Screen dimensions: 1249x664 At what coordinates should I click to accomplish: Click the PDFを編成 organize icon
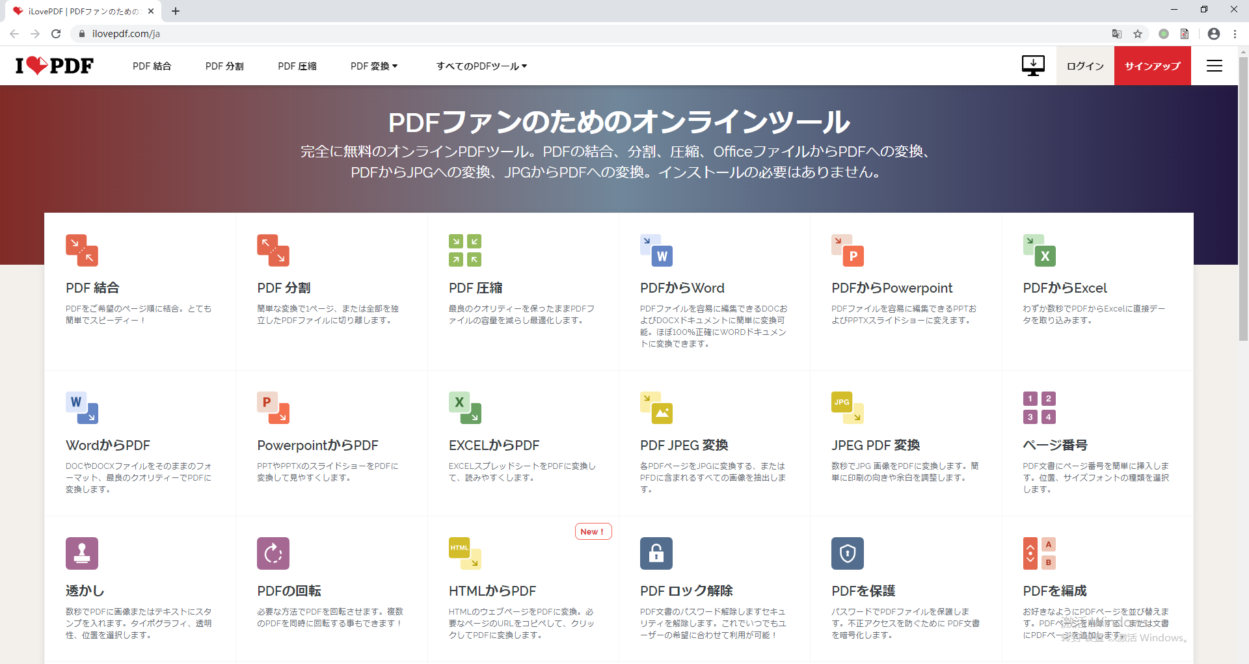[x=1040, y=553]
